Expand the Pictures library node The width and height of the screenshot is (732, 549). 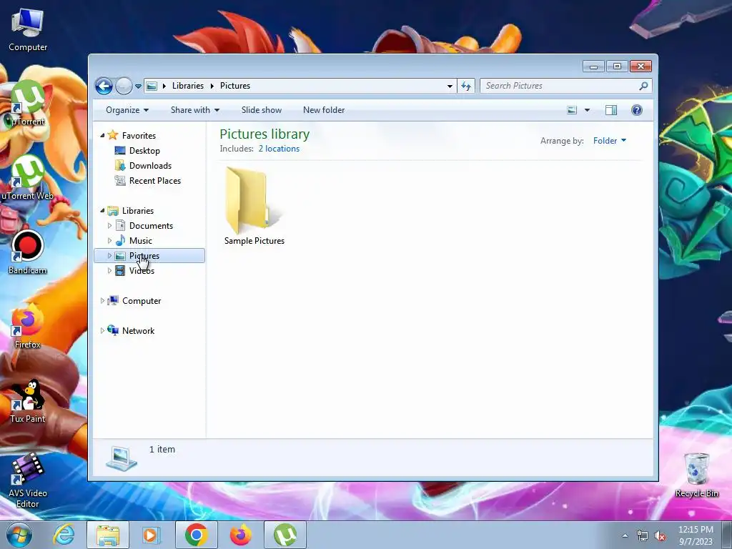pos(109,256)
